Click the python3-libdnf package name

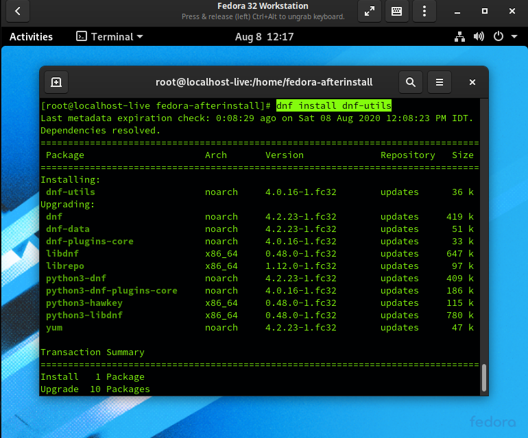pyautogui.click(x=84, y=315)
